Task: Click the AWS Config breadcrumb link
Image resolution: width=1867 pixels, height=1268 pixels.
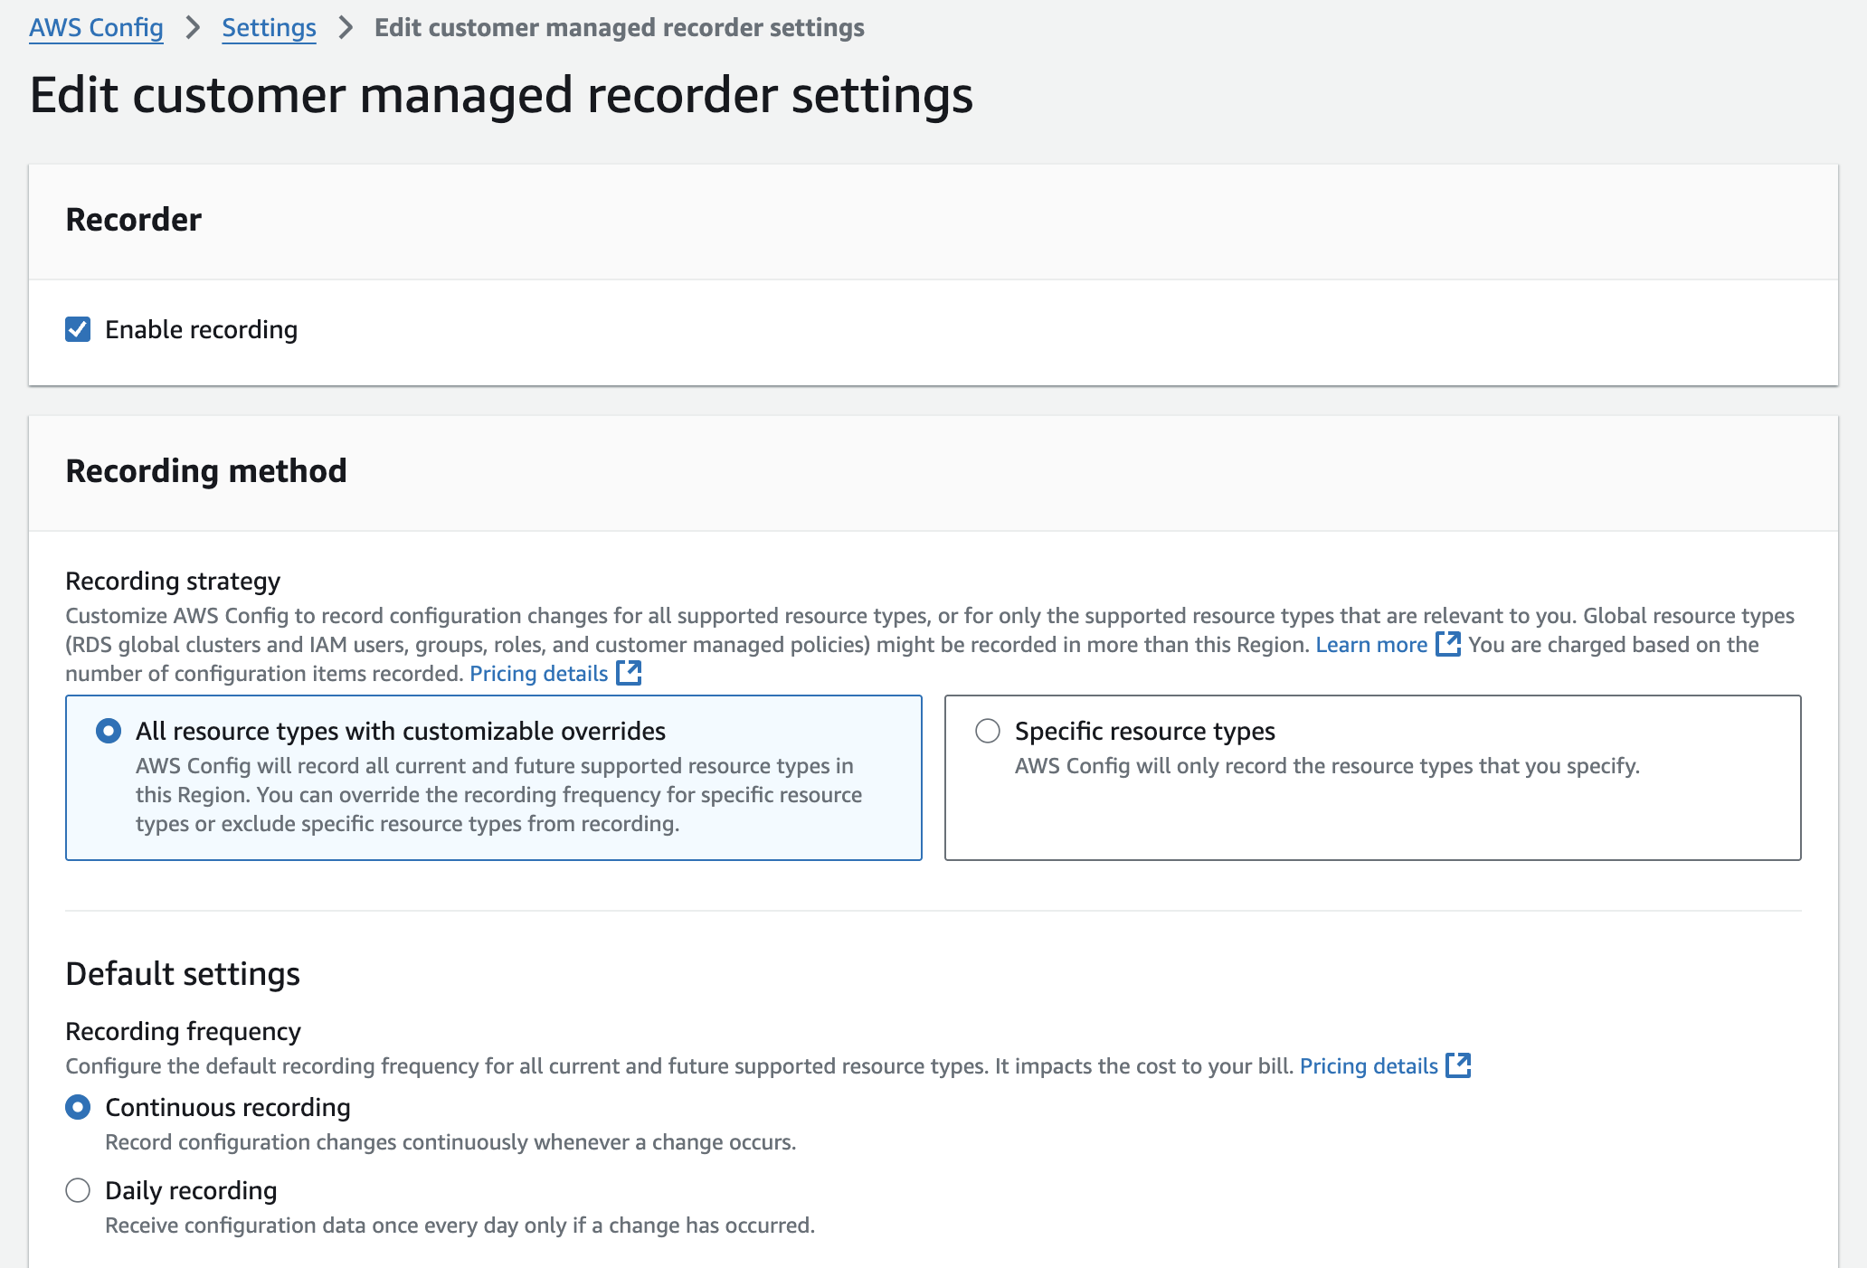Action: point(96,28)
